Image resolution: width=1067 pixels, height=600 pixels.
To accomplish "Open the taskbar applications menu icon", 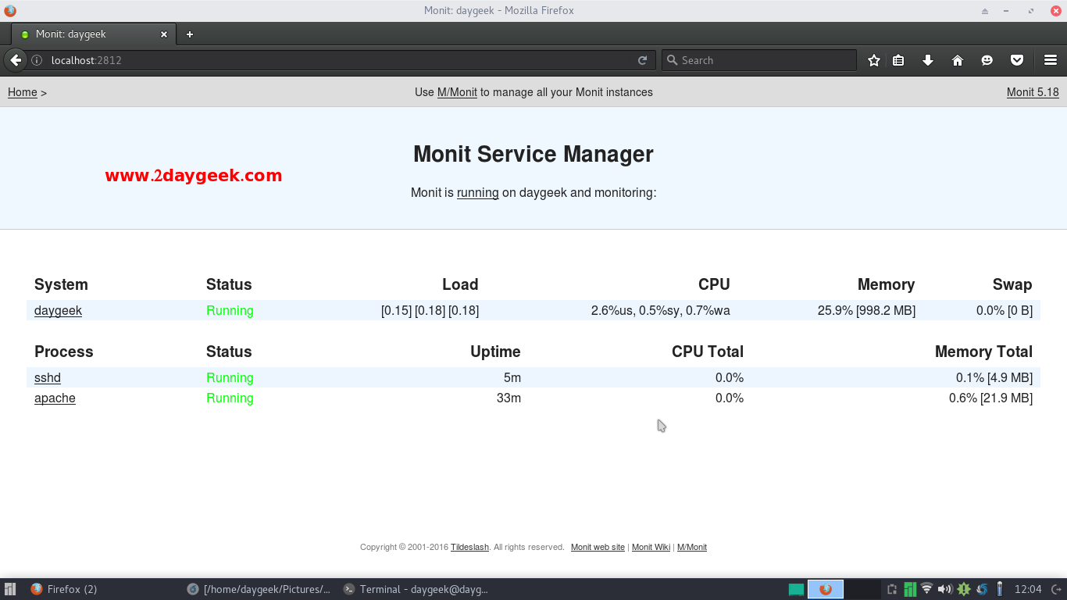I will pos(10,589).
